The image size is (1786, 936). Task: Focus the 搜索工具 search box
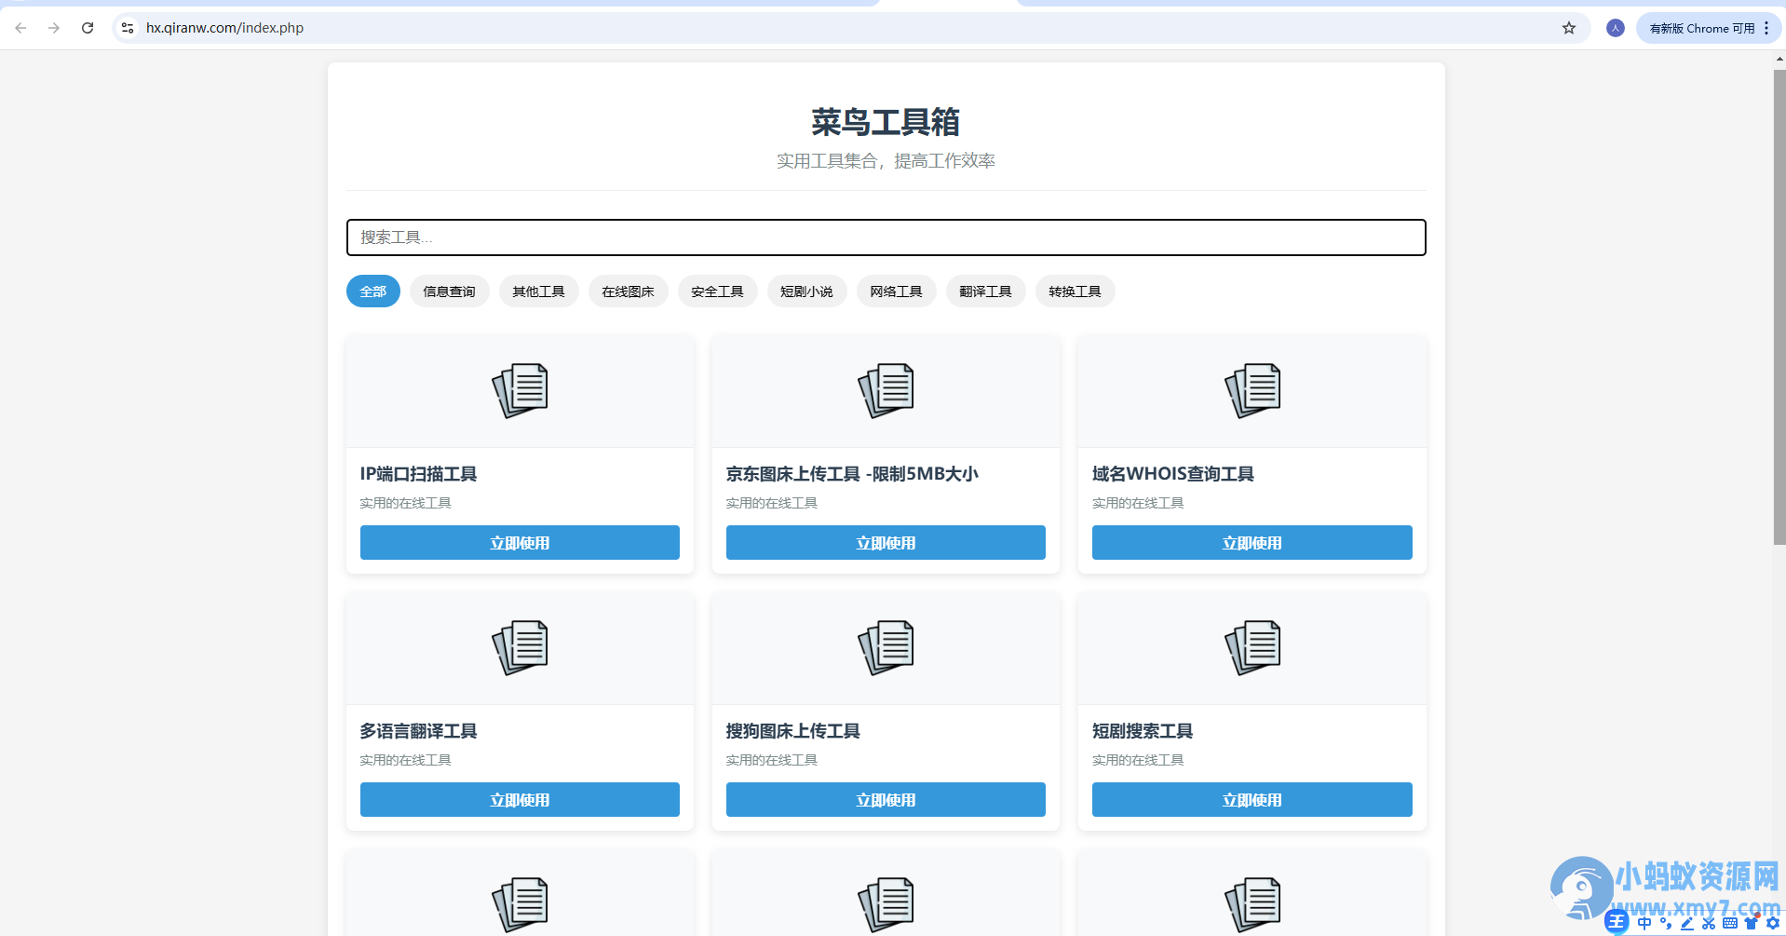tap(886, 237)
